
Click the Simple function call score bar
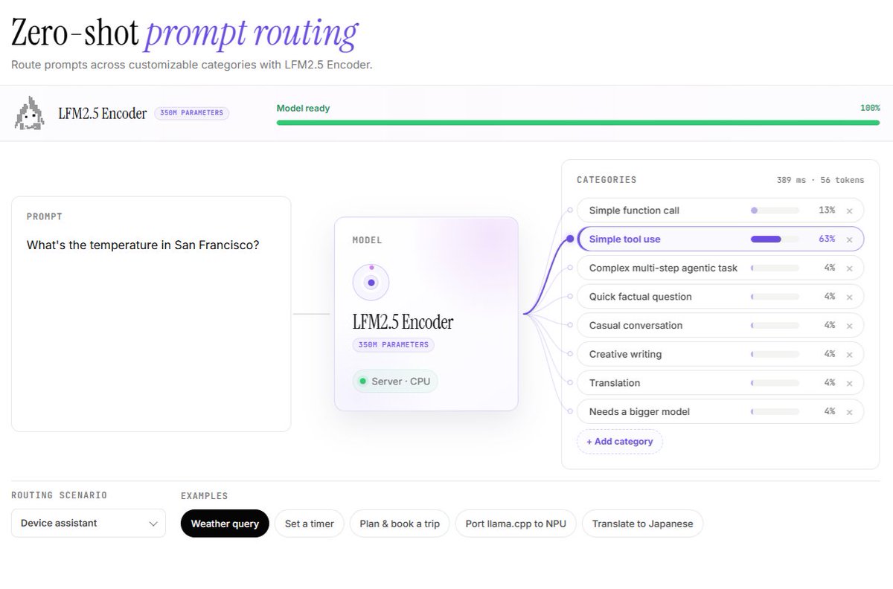click(775, 210)
